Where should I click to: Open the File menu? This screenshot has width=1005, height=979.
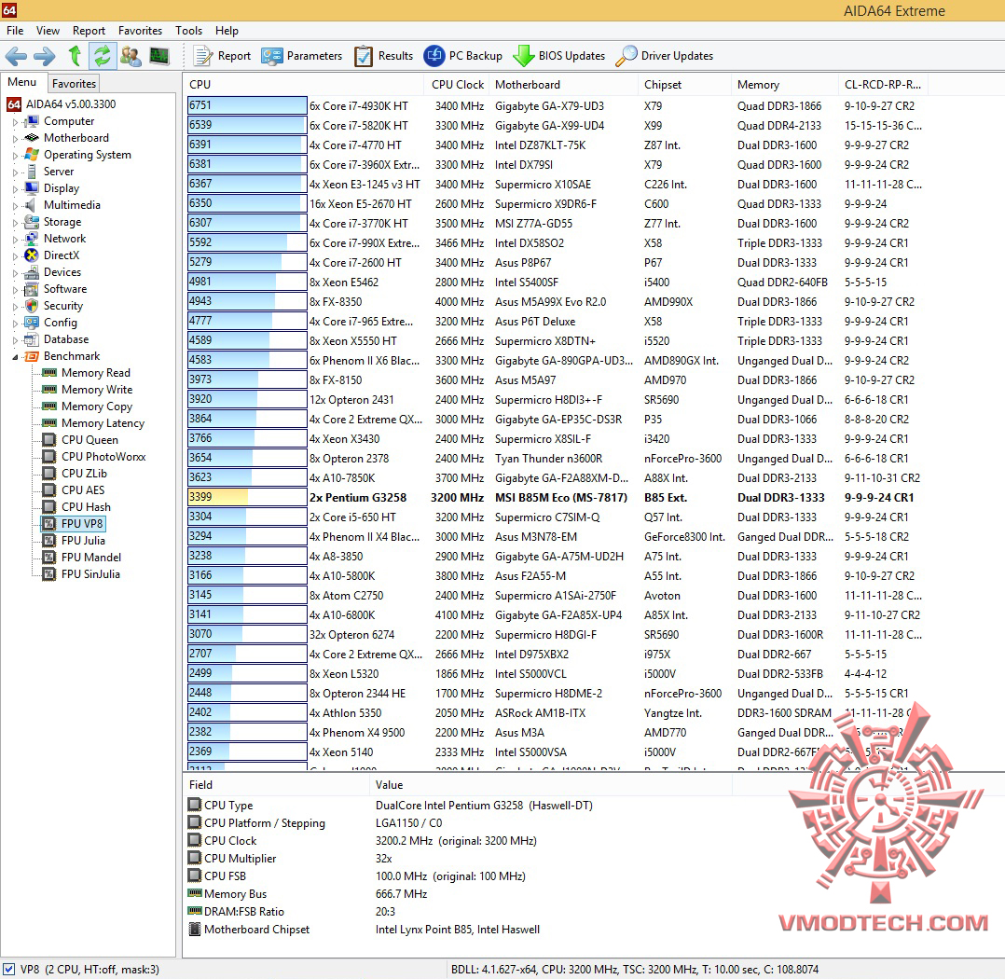[15, 31]
